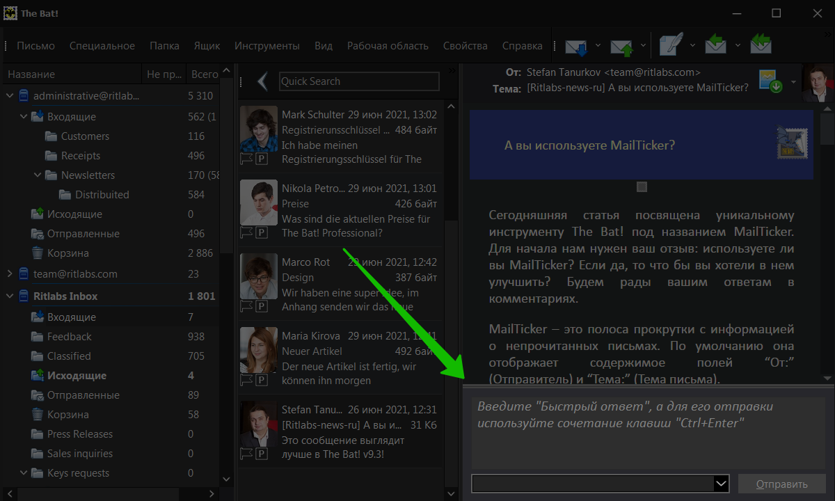
Task: Toggle the flag on Maria Kirova's message
Action: (x=246, y=380)
